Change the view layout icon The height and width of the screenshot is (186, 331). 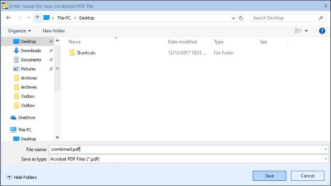[x=298, y=31]
